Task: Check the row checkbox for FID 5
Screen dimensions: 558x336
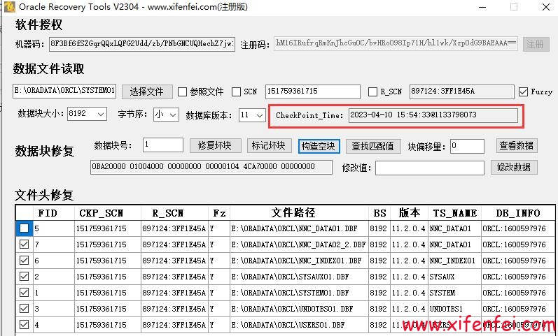Action: 25,228
